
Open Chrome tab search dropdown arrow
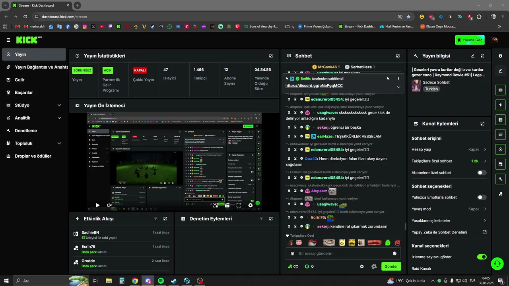pyautogui.click(x=6, y=6)
